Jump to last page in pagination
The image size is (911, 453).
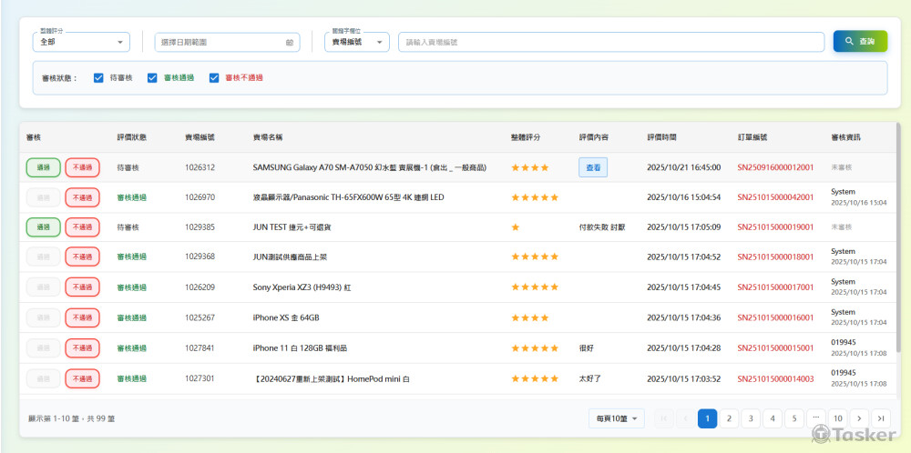coord(880,418)
